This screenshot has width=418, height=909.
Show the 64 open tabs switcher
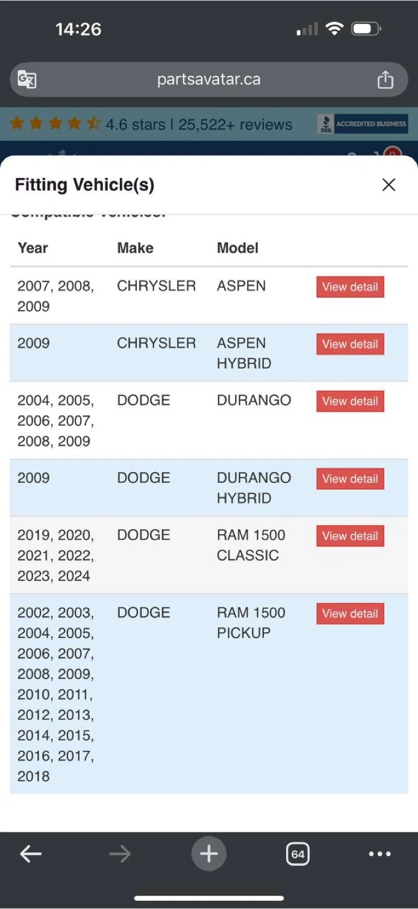[298, 854]
